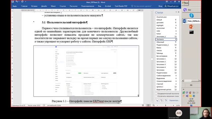Adjust the zoom slider in status bar

pos(166,105)
